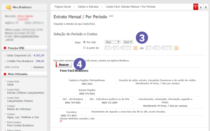The image size is (210, 131).
Task: Click the start date month field
Action: click(116, 48)
